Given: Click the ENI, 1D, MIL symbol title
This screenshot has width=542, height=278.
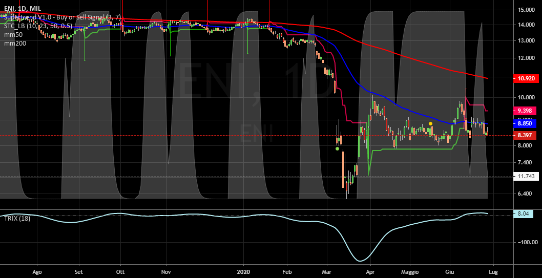Looking at the screenshot, I should click(23, 8).
